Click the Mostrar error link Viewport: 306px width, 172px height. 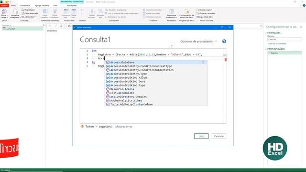click(124, 127)
